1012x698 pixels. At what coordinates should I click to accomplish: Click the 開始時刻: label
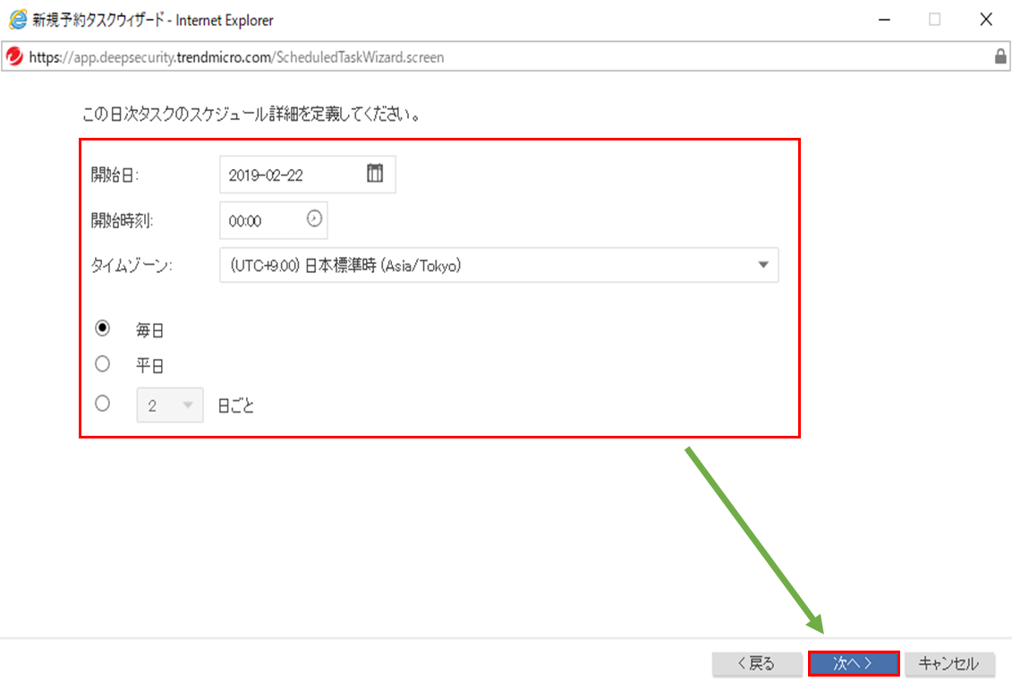coord(122,221)
